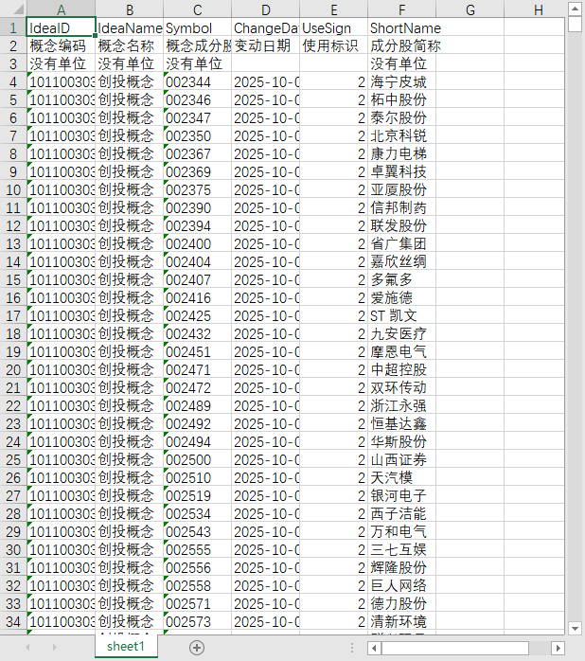Screen dimensions: 585x661
Task: Select row 1 header
Action: (13, 27)
